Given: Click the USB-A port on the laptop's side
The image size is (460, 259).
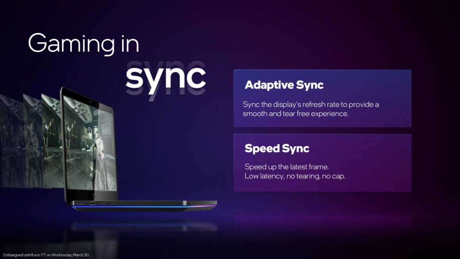Looking at the screenshot, I should click(x=92, y=203).
